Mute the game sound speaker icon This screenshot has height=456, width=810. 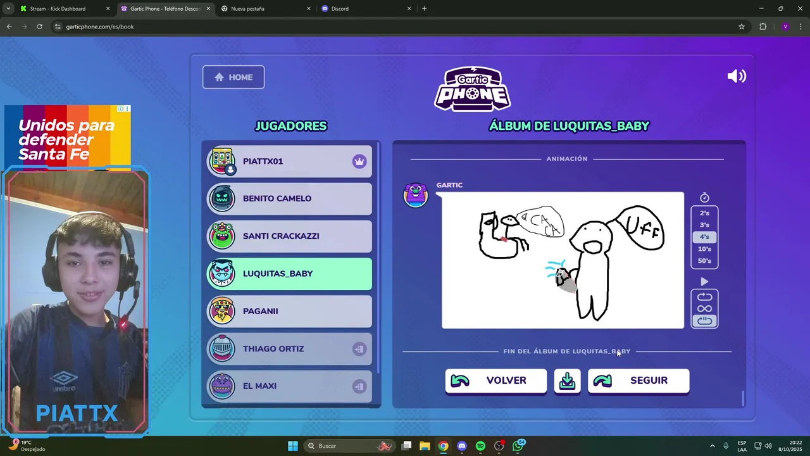tap(737, 77)
